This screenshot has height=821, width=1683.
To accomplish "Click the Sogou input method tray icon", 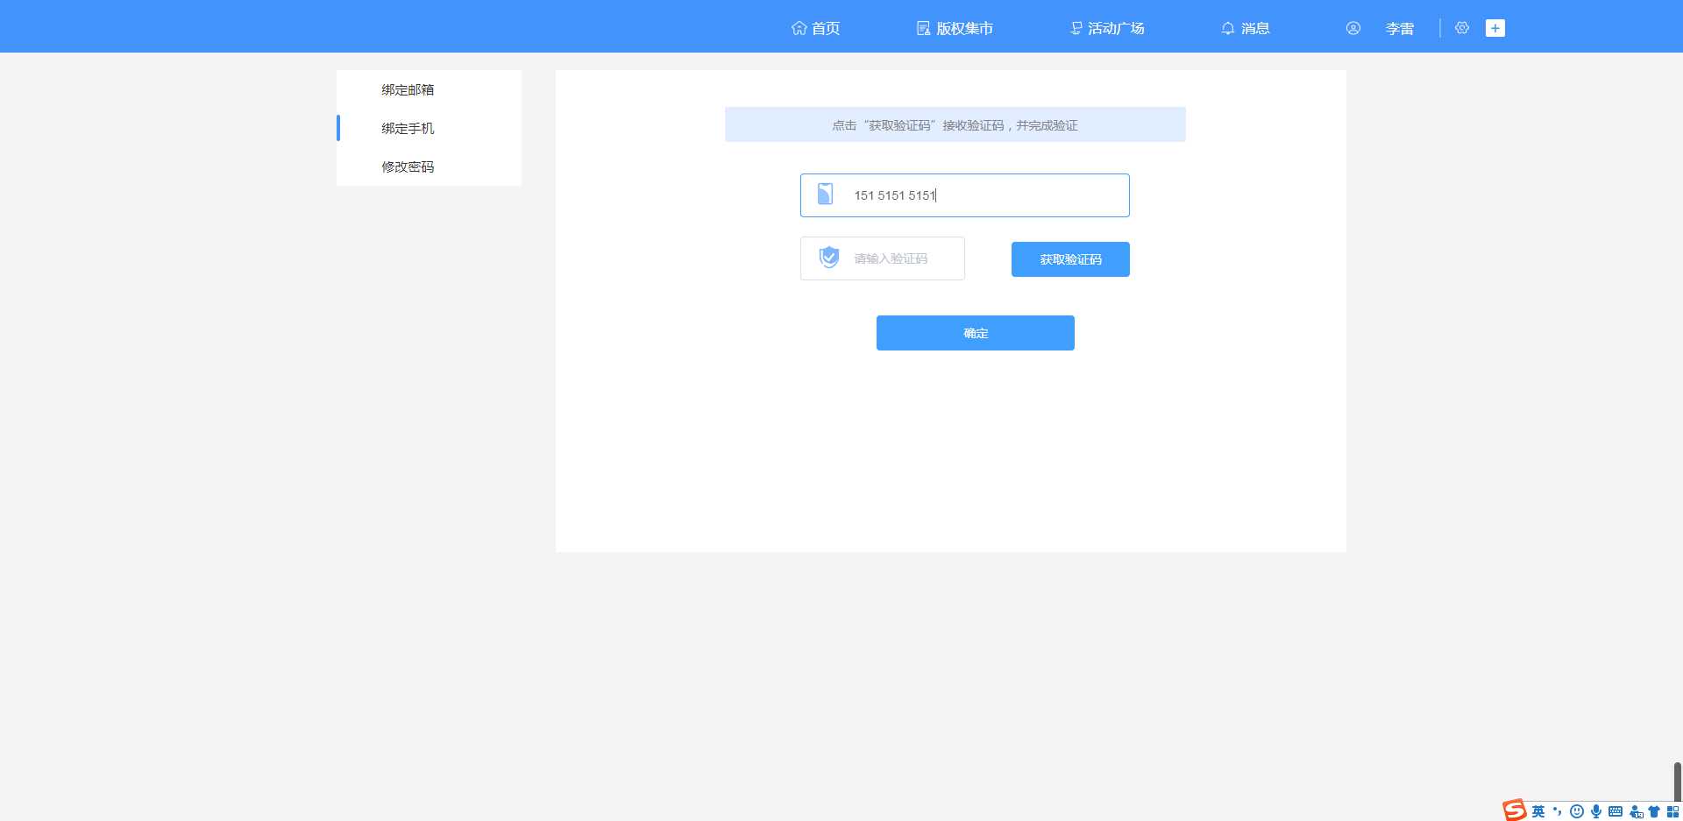I will coord(1515,810).
